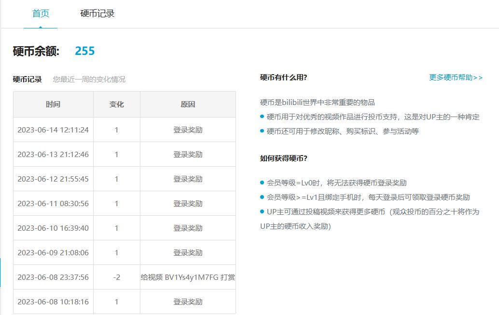Click the time 2023-06-14 12:11:24
Image resolution: width=499 pixels, height=315 pixels.
pyautogui.click(x=53, y=130)
